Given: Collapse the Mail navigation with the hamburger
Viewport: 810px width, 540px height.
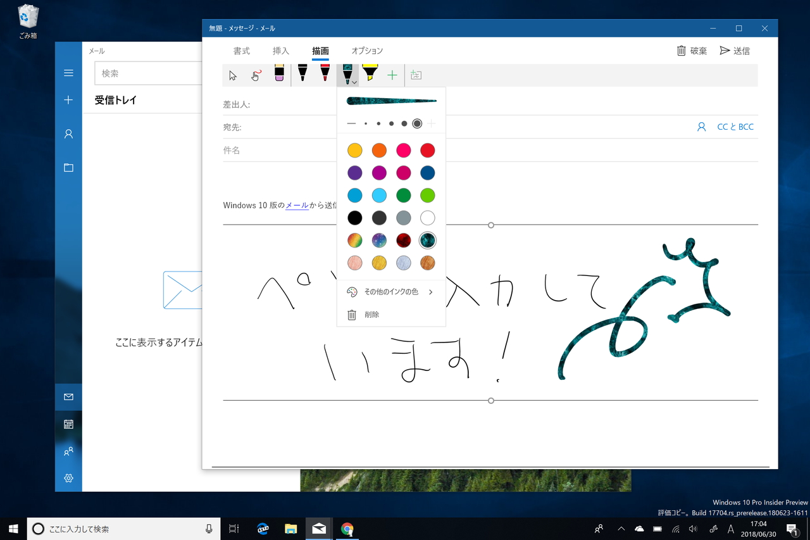Looking at the screenshot, I should 68,72.
